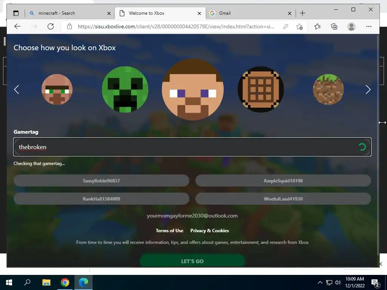The height and width of the screenshot is (290, 387).
Task: Open the tab actions menu icon
Action: 16,13
